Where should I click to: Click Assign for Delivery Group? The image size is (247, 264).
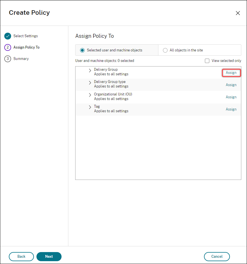(231, 73)
